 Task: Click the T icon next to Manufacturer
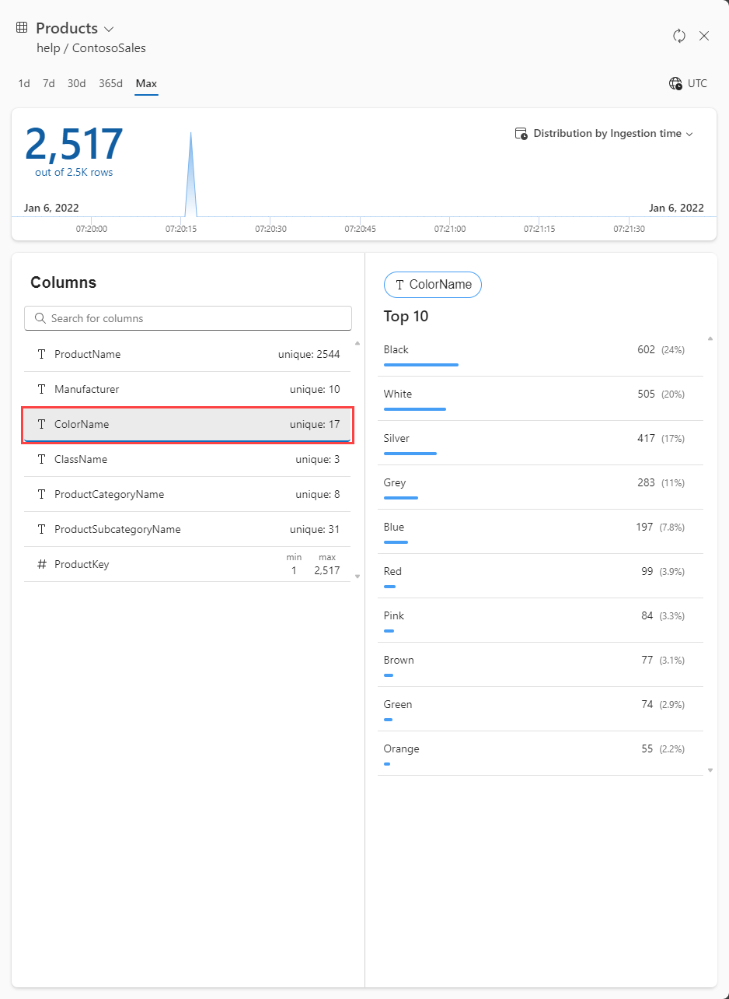click(41, 389)
